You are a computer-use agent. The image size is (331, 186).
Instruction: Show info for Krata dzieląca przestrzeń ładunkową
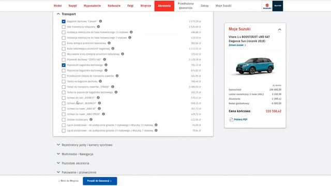pos(109,43)
